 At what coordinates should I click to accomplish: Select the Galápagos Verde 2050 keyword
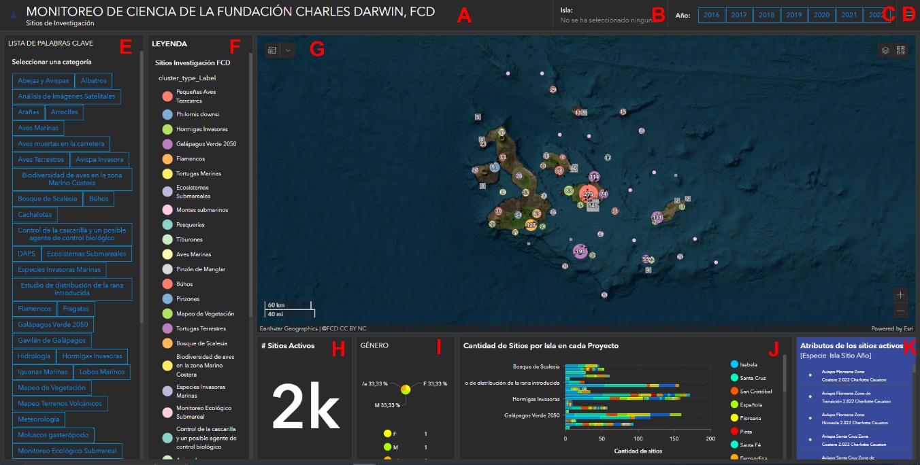click(53, 325)
